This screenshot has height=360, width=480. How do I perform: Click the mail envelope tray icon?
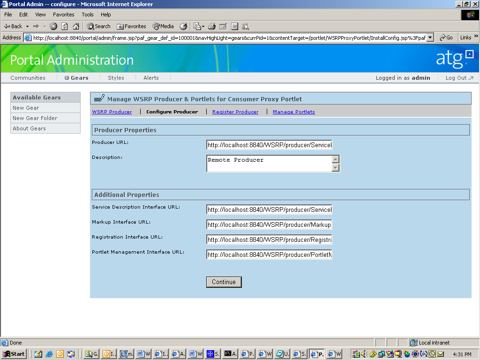(441, 354)
